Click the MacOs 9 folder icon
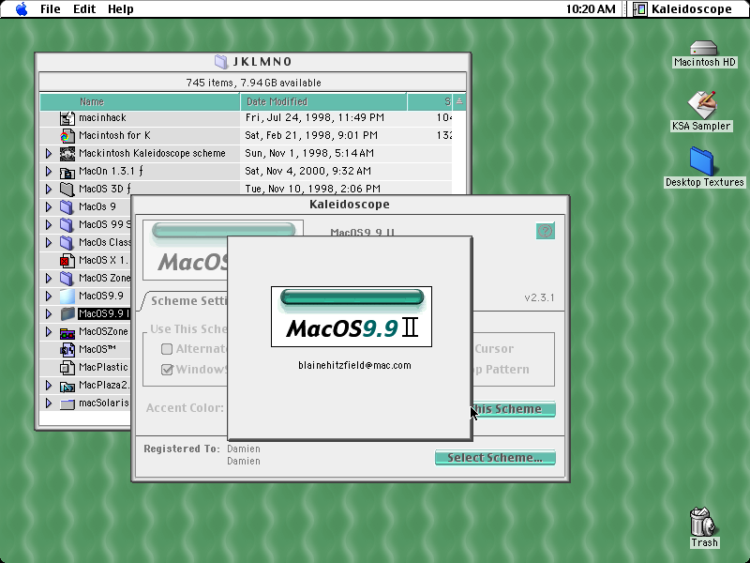 pyautogui.click(x=67, y=206)
